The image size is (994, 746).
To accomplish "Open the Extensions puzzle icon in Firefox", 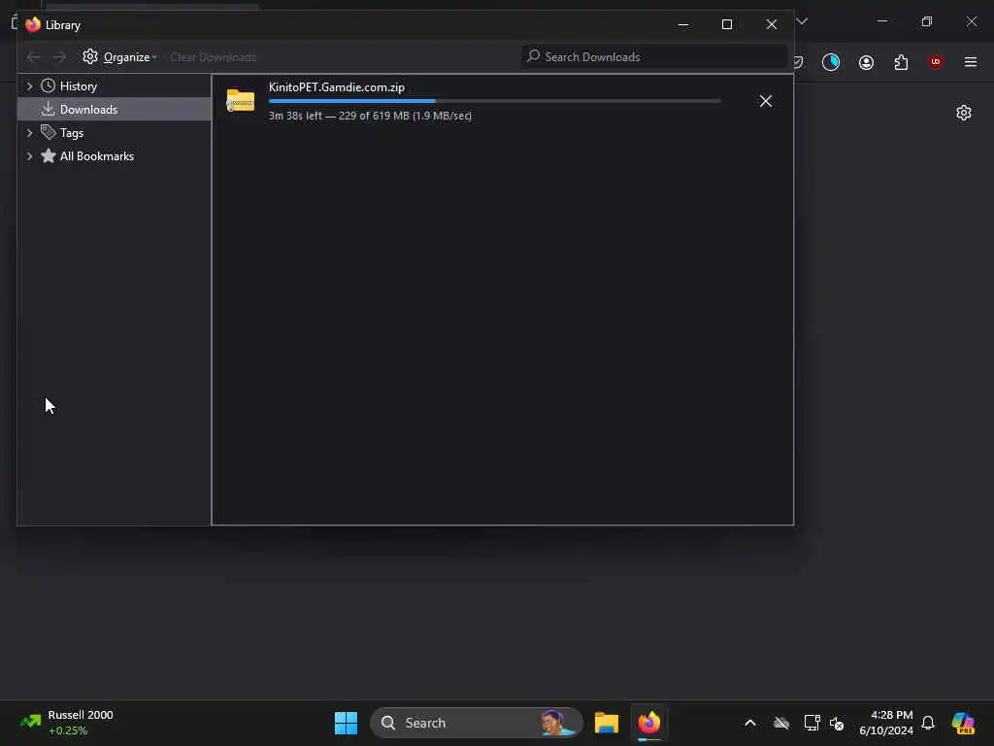I will (901, 62).
